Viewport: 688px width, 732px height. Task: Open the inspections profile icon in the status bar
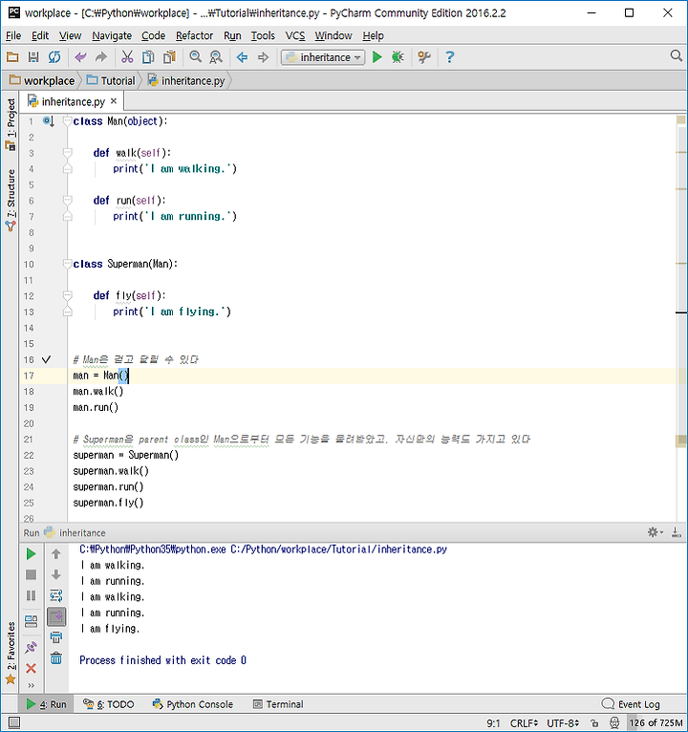pyautogui.click(x=614, y=722)
